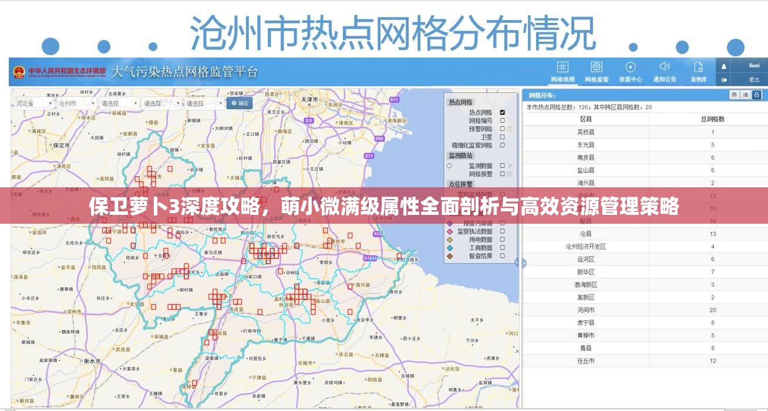The height and width of the screenshot is (411, 768).
Task: Click the user profile icon beside liwei
Action: coord(725,66)
